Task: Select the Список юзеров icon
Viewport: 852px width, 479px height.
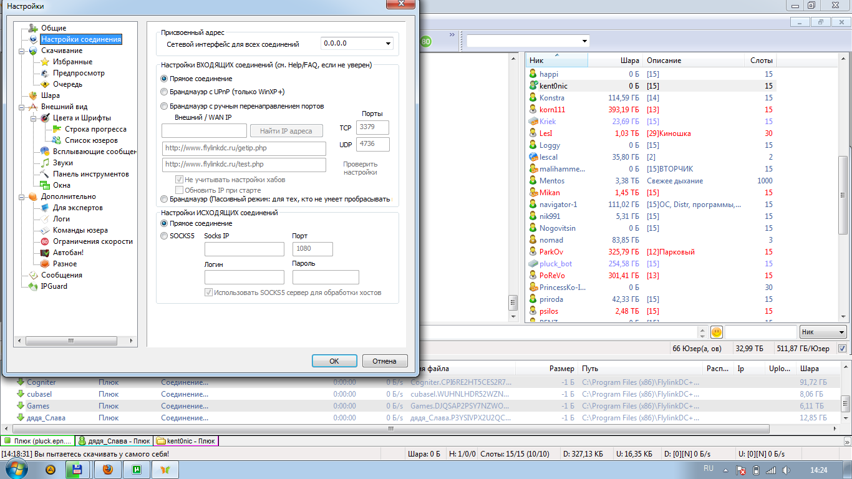Action: 57,140
